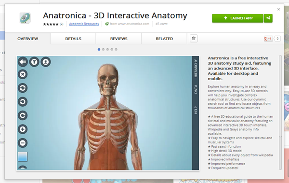
Task: Click the LAUNCH APP button
Action: (x=237, y=18)
